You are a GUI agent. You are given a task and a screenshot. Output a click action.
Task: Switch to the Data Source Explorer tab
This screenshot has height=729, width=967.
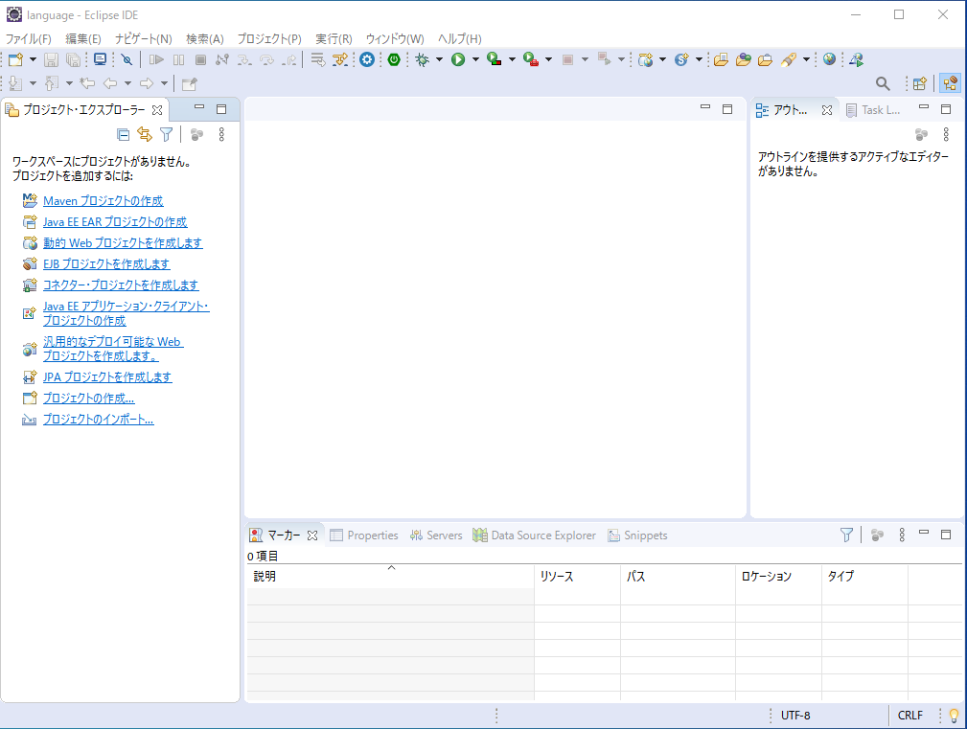pos(534,535)
